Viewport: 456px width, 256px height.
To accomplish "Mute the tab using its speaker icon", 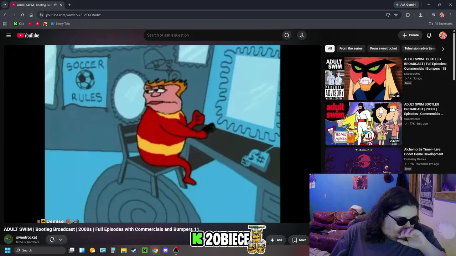I will click(55, 5).
